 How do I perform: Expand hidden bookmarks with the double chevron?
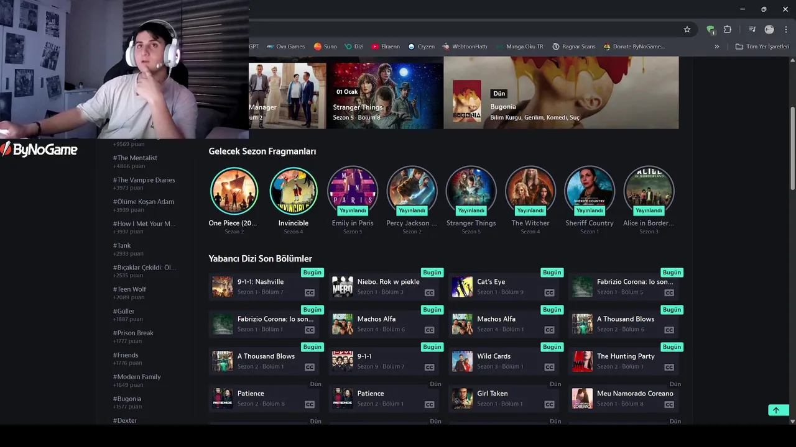click(x=716, y=47)
